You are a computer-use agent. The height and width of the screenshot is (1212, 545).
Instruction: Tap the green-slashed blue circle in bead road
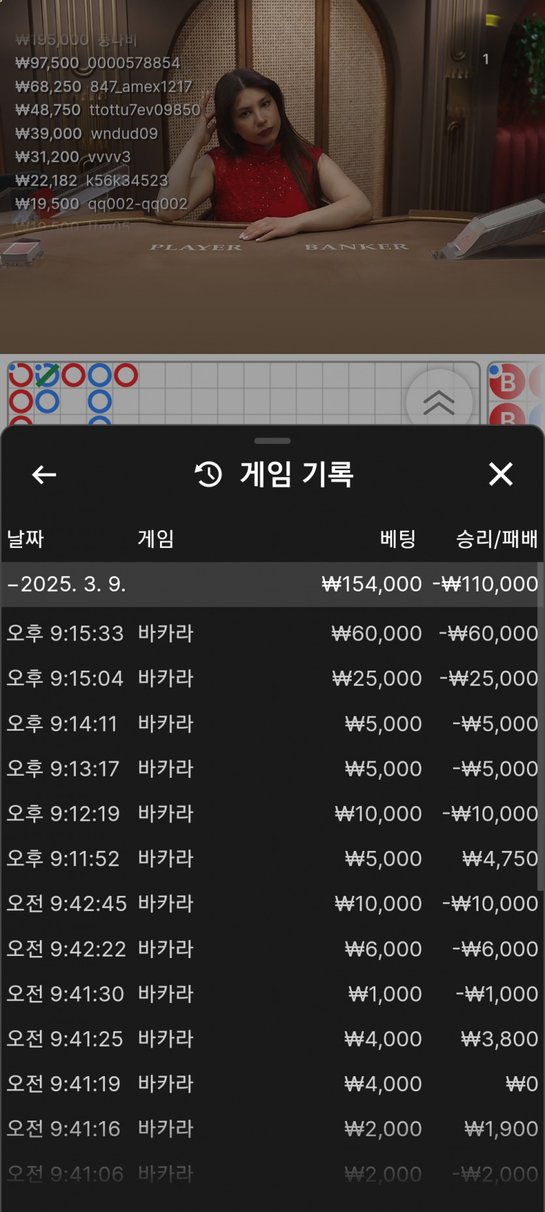coord(47,375)
